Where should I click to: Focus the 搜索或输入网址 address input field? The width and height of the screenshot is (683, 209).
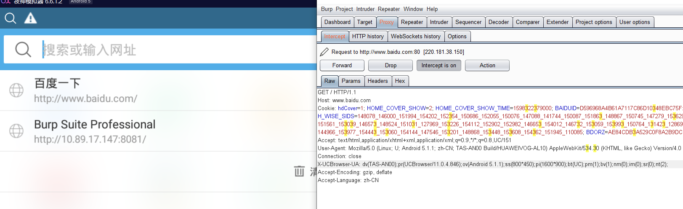pos(160,50)
